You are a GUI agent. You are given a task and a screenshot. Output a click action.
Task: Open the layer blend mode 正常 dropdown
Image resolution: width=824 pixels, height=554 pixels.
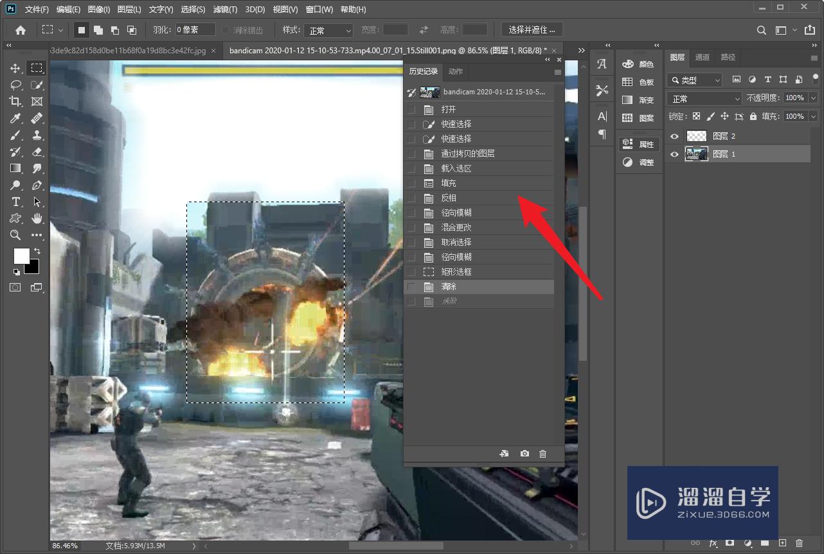704,98
